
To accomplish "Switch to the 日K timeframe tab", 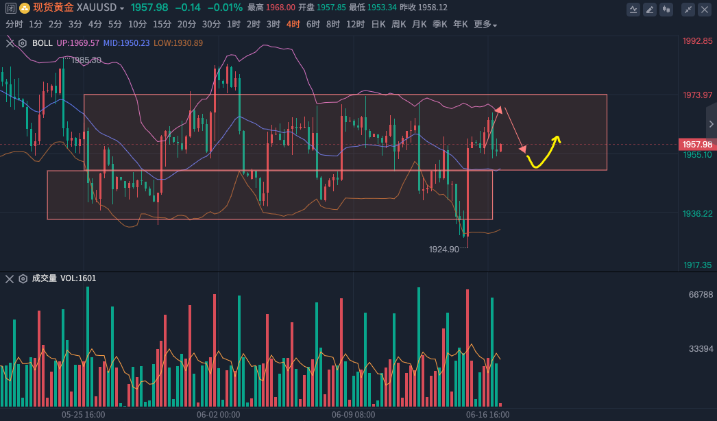I will click(378, 24).
